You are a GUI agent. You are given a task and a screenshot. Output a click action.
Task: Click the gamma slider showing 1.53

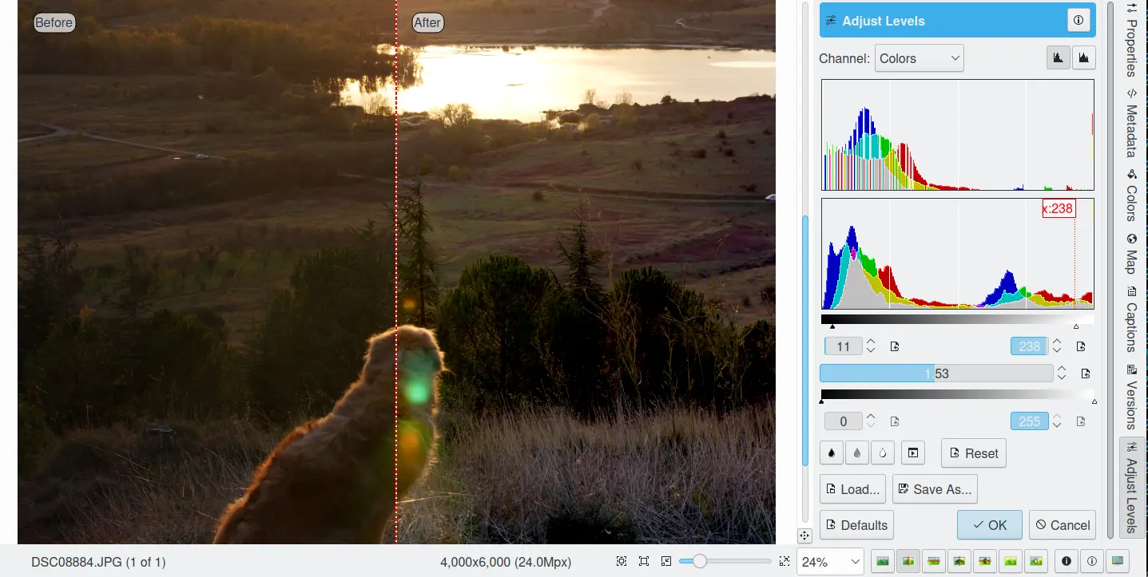936,373
